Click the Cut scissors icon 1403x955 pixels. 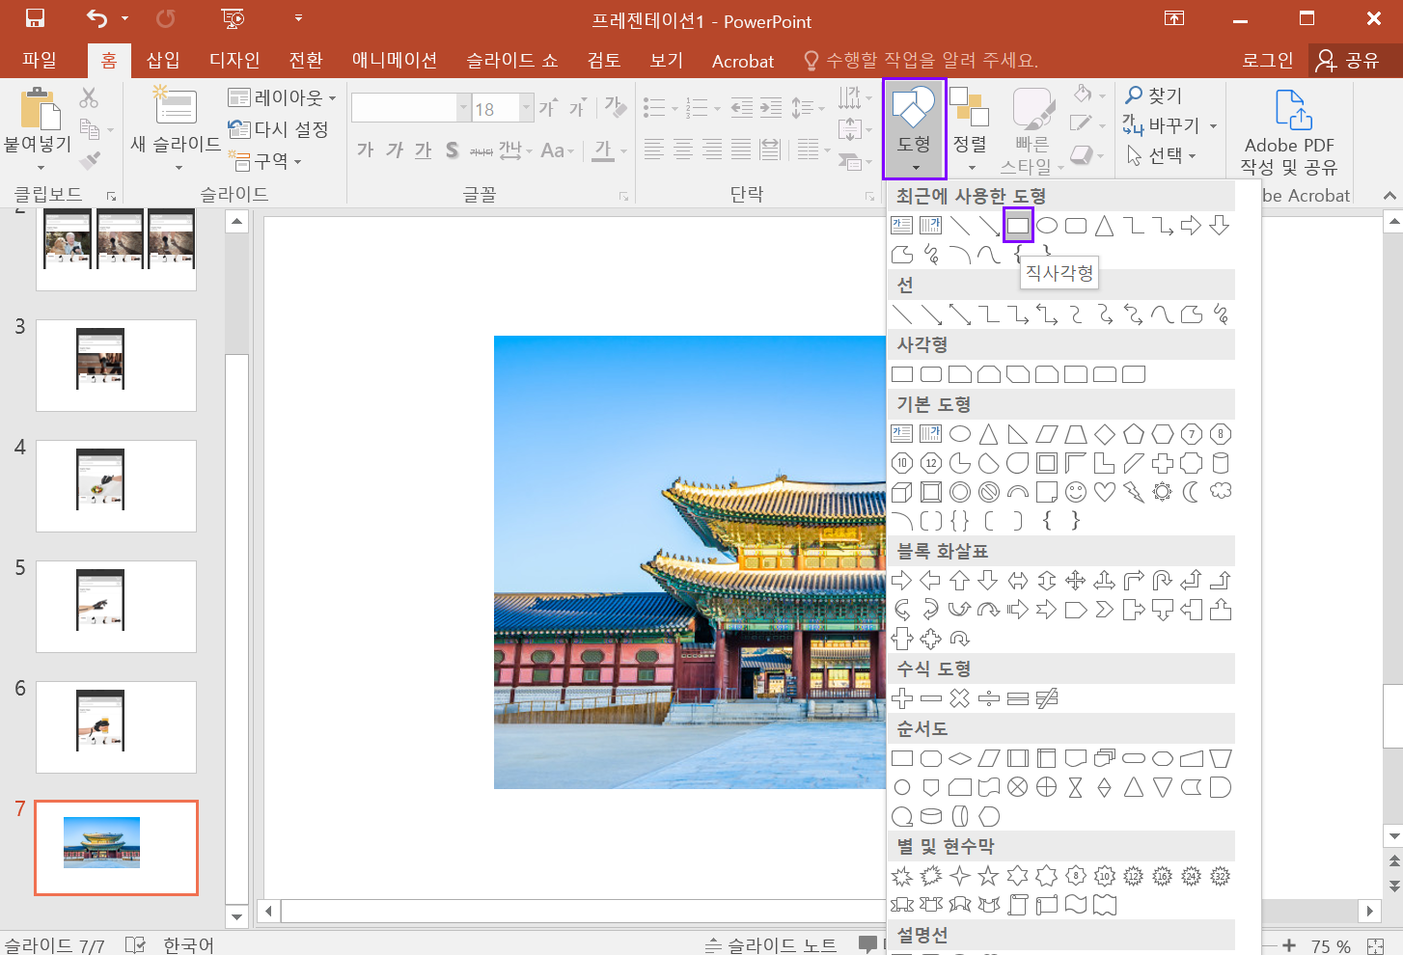tap(89, 97)
